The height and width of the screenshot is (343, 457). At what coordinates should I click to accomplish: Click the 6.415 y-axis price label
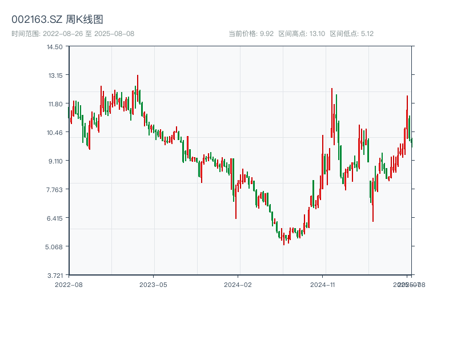pyautogui.click(x=55, y=218)
